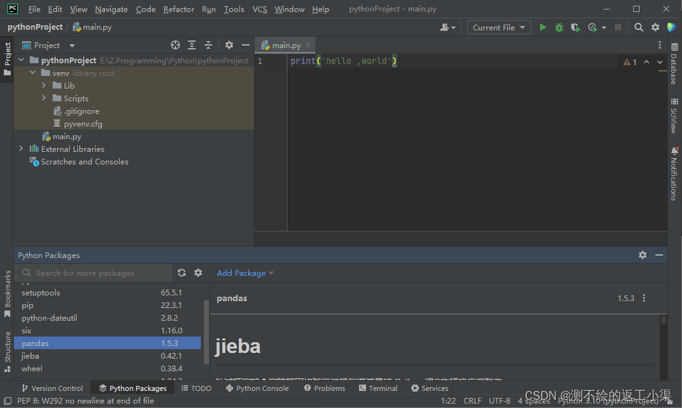Open the Navigate menu
This screenshot has height=408, width=682.
coord(111,9)
